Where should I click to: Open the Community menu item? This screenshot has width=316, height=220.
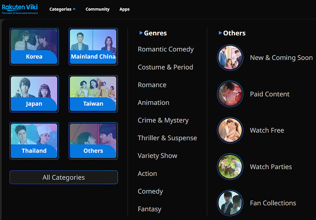pos(98,9)
